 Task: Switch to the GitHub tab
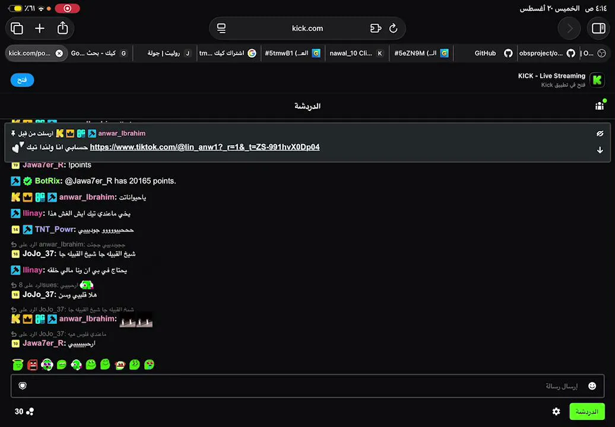coord(486,53)
